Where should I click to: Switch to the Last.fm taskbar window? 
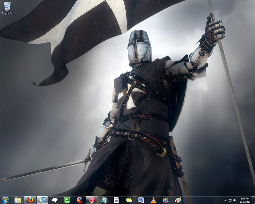92,200
